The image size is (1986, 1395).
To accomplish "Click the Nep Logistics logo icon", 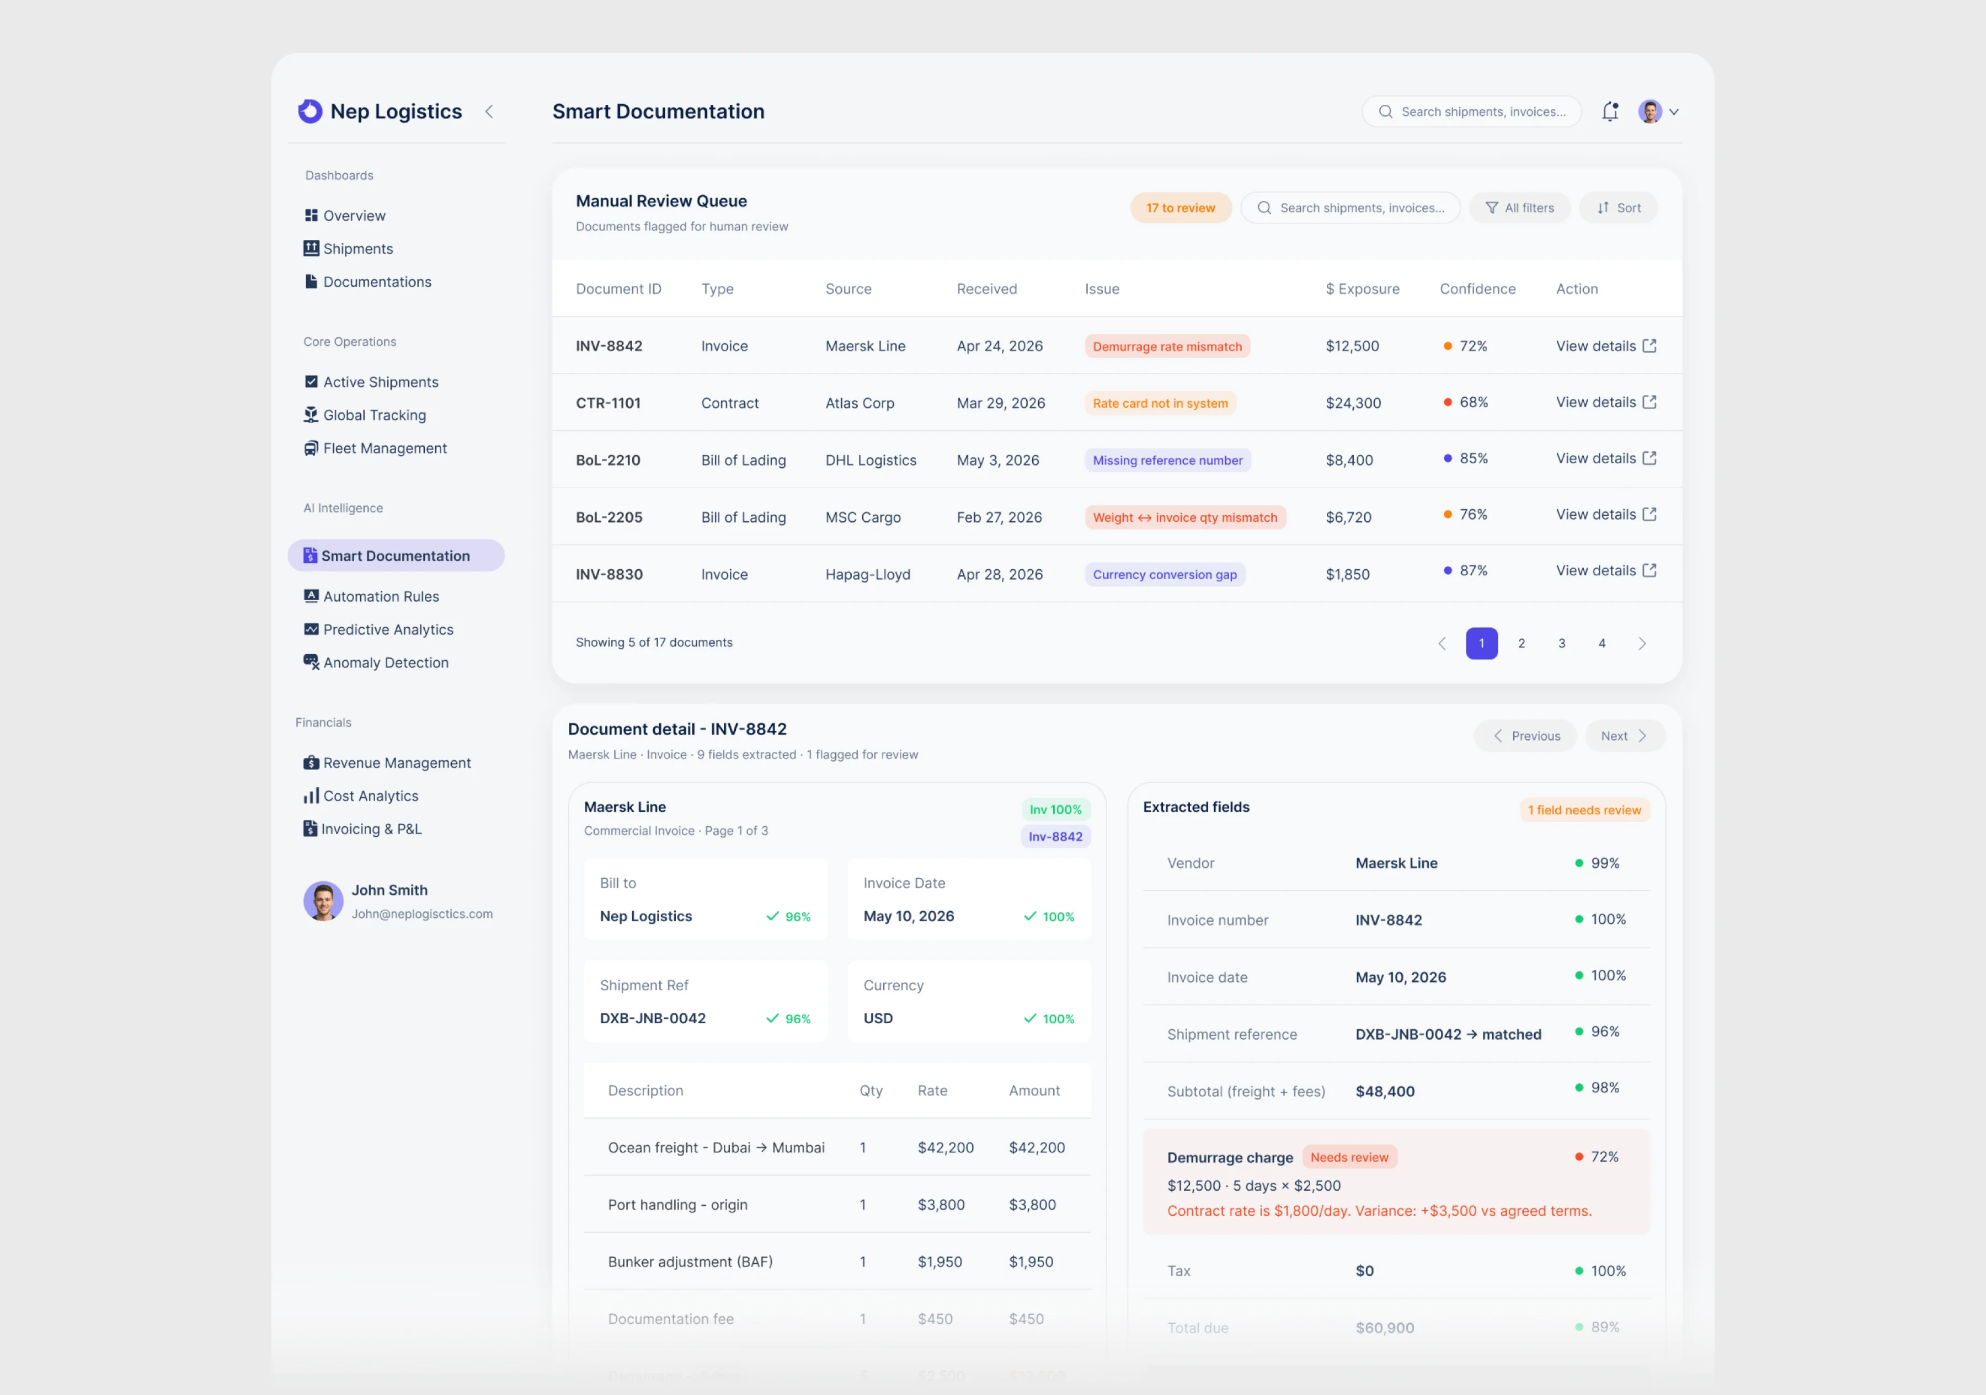I will (x=309, y=111).
